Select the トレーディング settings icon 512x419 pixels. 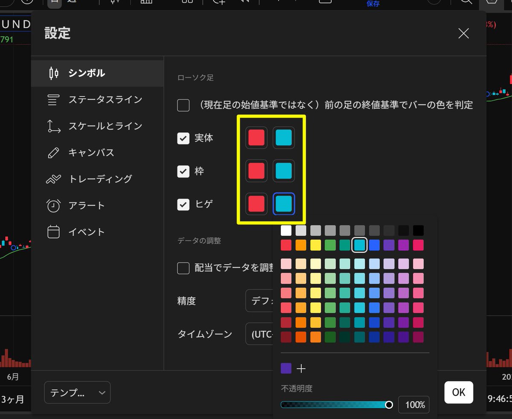[x=53, y=179]
